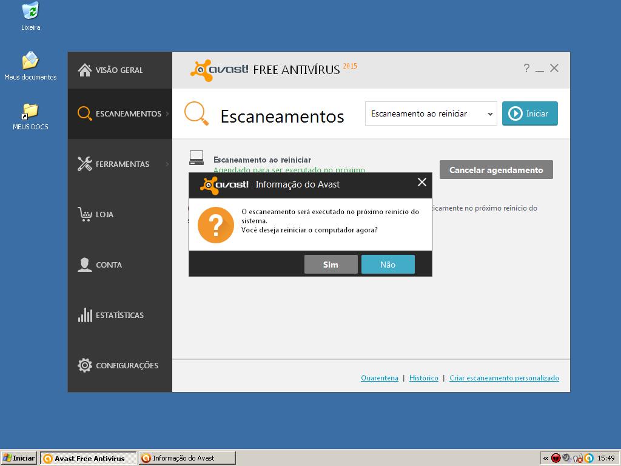Go to Configurações section
Image resolution: width=621 pixels, height=466 pixels.
pyautogui.click(x=119, y=365)
